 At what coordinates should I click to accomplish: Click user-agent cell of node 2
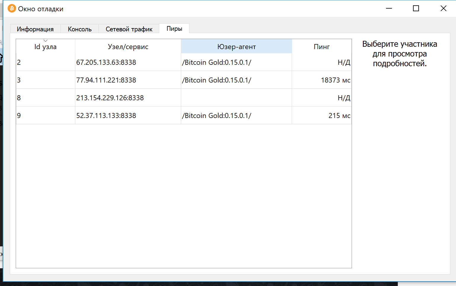click(236, 62)
